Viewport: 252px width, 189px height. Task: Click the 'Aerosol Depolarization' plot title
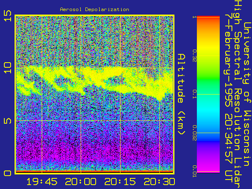coord(94,9)
